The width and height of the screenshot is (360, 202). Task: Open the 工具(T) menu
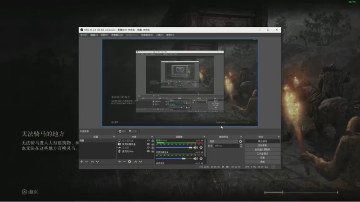click(159, 35)
